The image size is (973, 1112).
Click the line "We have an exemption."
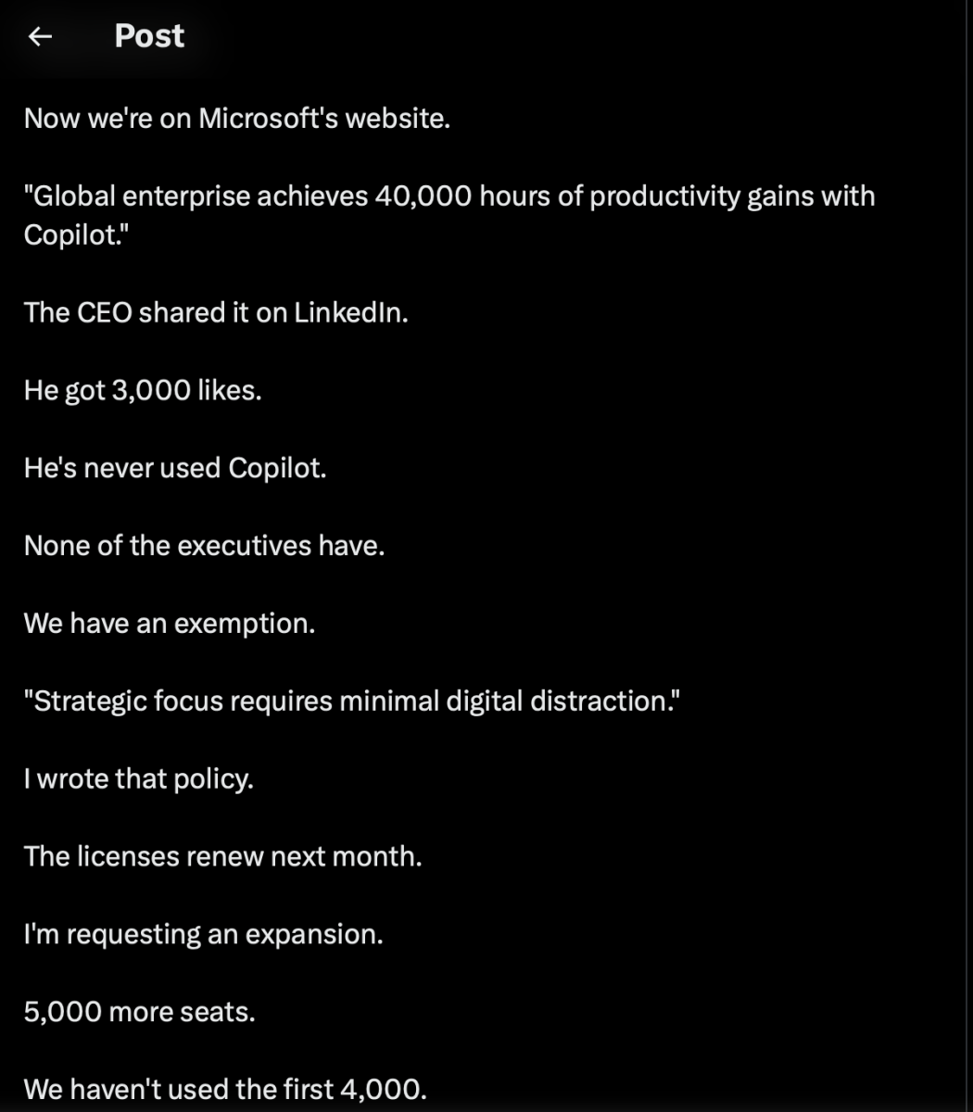point(170,624)
